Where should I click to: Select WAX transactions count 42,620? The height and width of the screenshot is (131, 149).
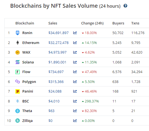(137, 52)
